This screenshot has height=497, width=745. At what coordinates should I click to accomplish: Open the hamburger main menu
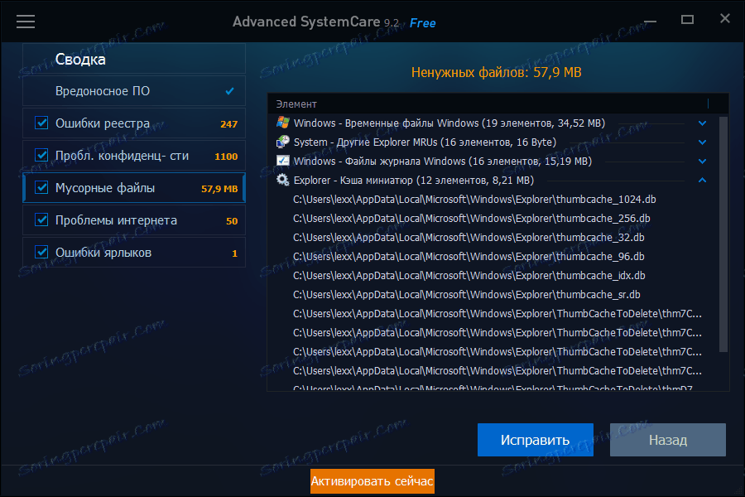click(x=26, y=22)
